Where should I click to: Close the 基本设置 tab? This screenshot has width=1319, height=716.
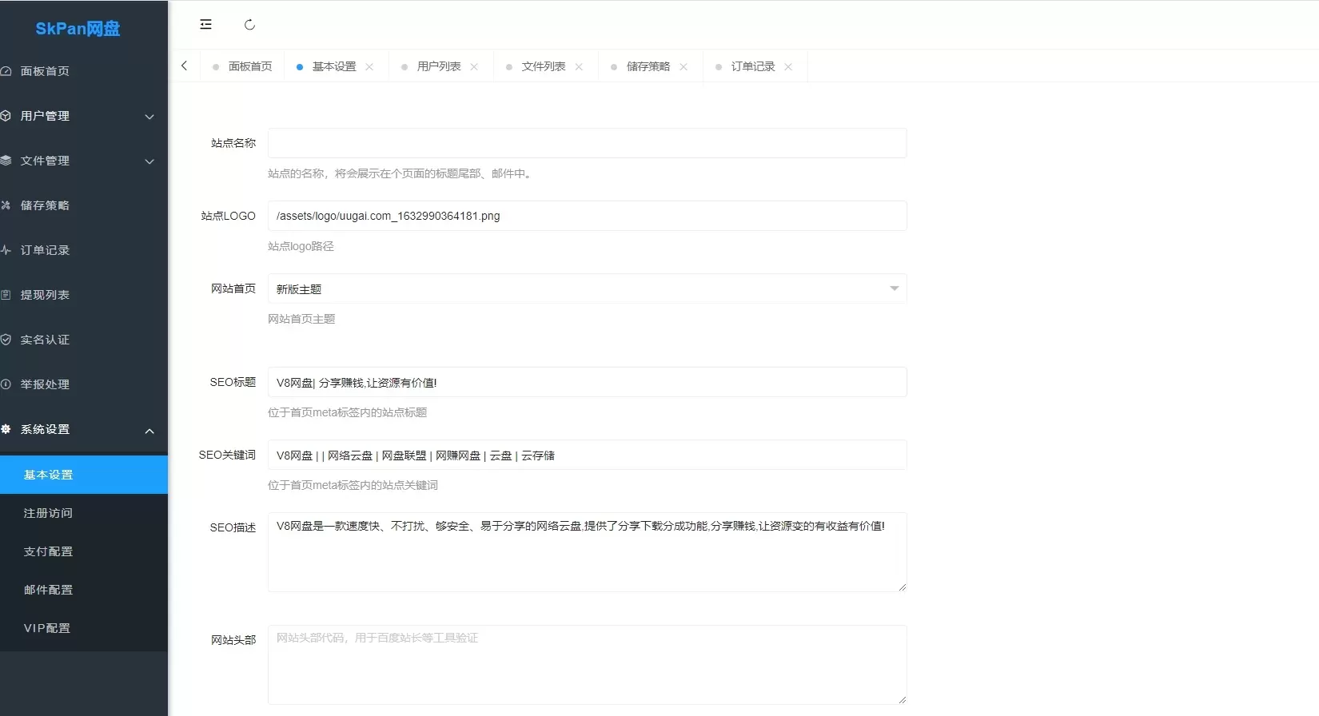pos(369,67)
